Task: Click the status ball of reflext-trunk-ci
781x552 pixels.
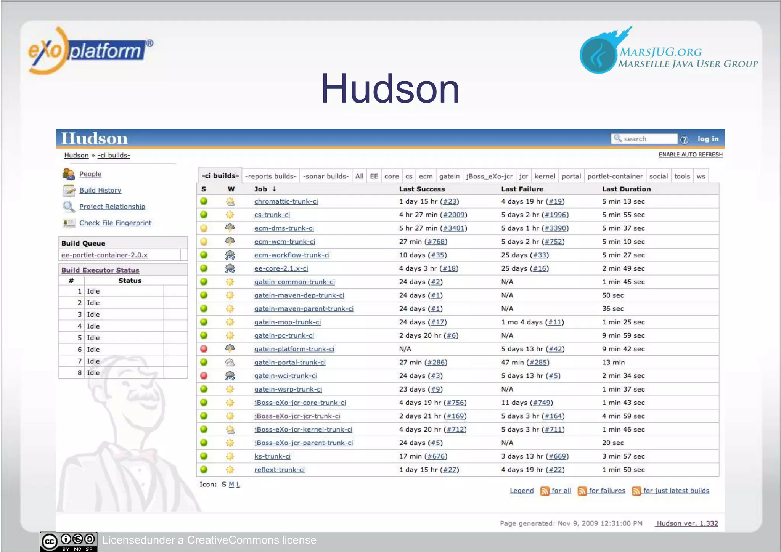Action: click(x=204, y=469)
